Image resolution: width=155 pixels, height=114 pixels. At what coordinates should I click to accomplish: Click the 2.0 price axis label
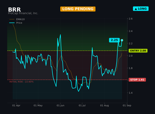coord(131,56)
